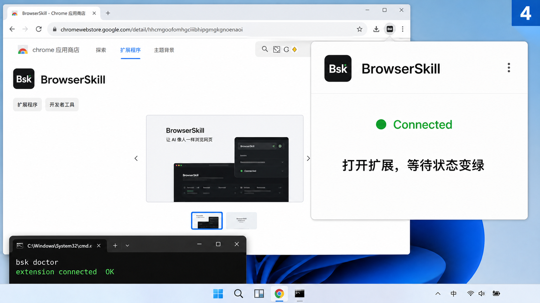Click the address bar URL
The width and height of the screenshot is (540, 303).
(x=151, y=30)
